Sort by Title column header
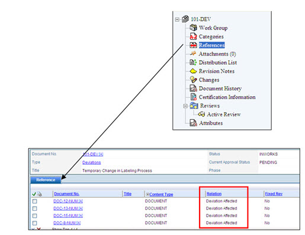This screenshot has width=305, height=235. (127, 194)
